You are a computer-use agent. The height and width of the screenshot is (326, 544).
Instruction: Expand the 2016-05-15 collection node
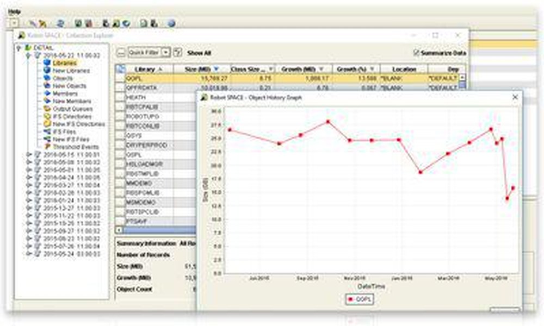(29, 154)
